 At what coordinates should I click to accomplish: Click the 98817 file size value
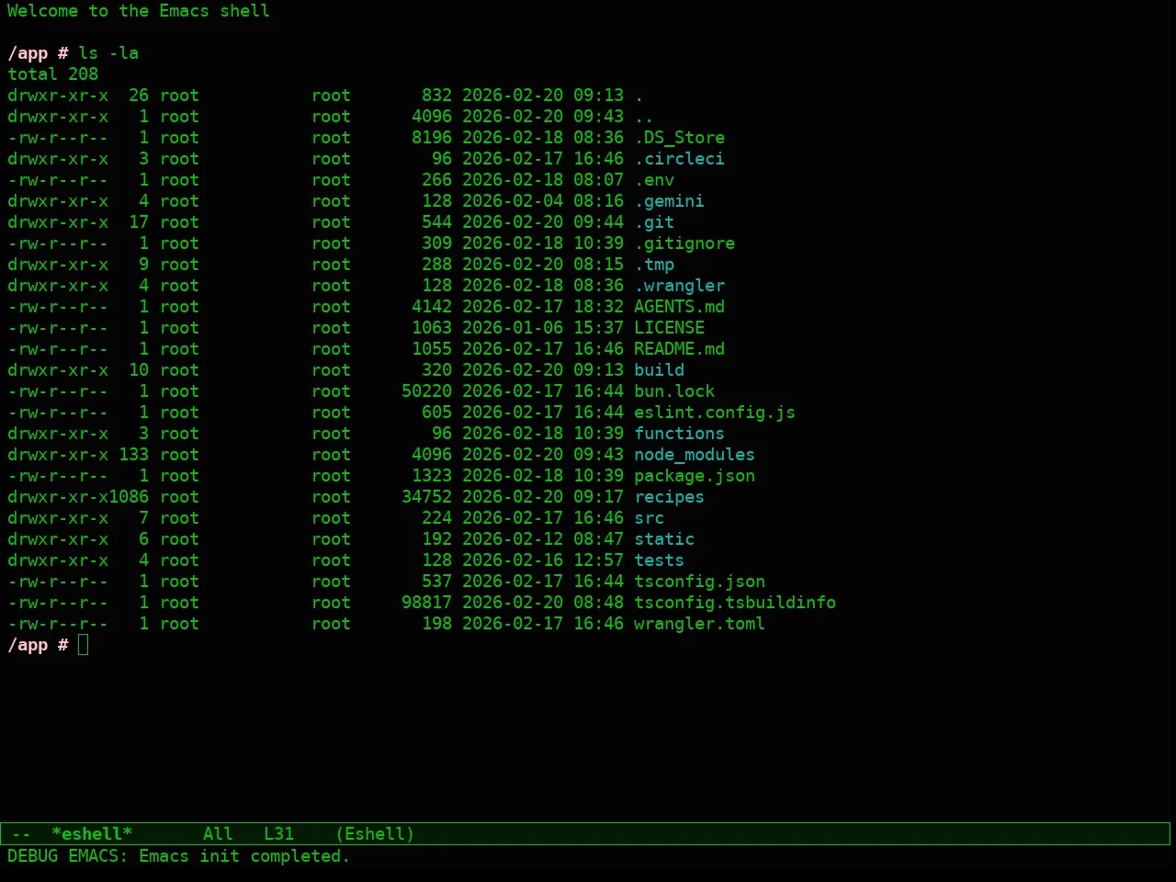[426, 603]
